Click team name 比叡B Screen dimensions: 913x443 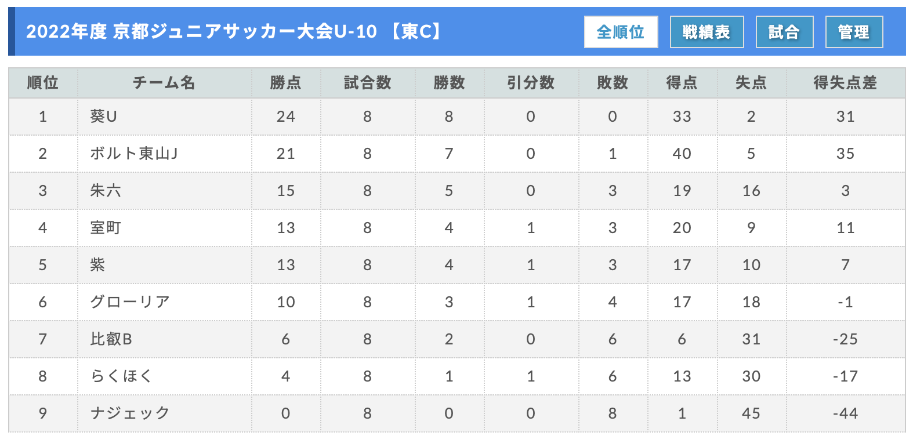pyautogui.click(x=111, y=339)
